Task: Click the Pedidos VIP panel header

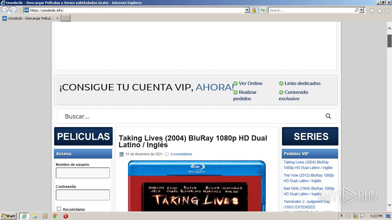Action: [310, 154]
